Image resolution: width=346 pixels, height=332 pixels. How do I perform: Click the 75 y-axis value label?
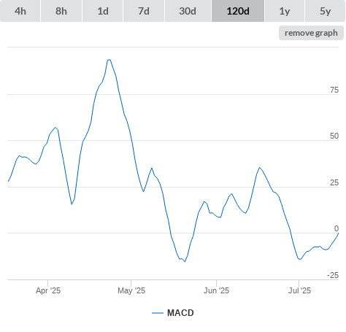point(334,90)
